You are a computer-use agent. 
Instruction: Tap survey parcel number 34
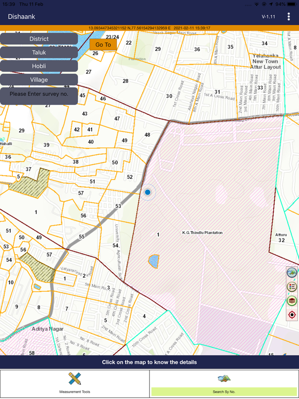(x=265, y=44)
